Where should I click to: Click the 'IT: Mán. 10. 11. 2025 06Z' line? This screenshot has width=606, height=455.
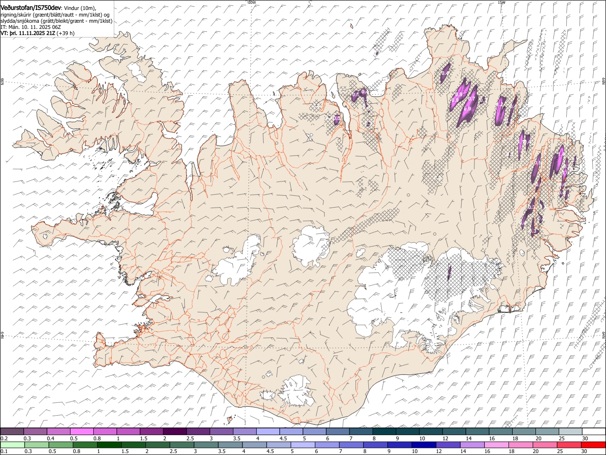31,27
